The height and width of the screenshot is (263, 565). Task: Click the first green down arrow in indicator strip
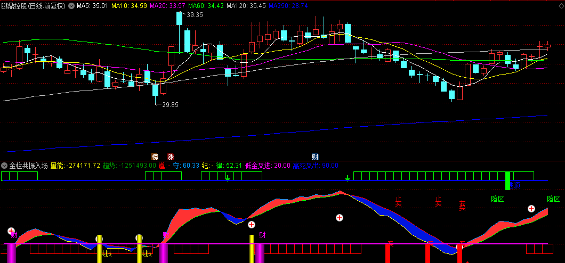pos(228,178)
